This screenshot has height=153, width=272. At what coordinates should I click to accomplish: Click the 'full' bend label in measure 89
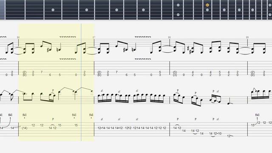pos(257,115)
